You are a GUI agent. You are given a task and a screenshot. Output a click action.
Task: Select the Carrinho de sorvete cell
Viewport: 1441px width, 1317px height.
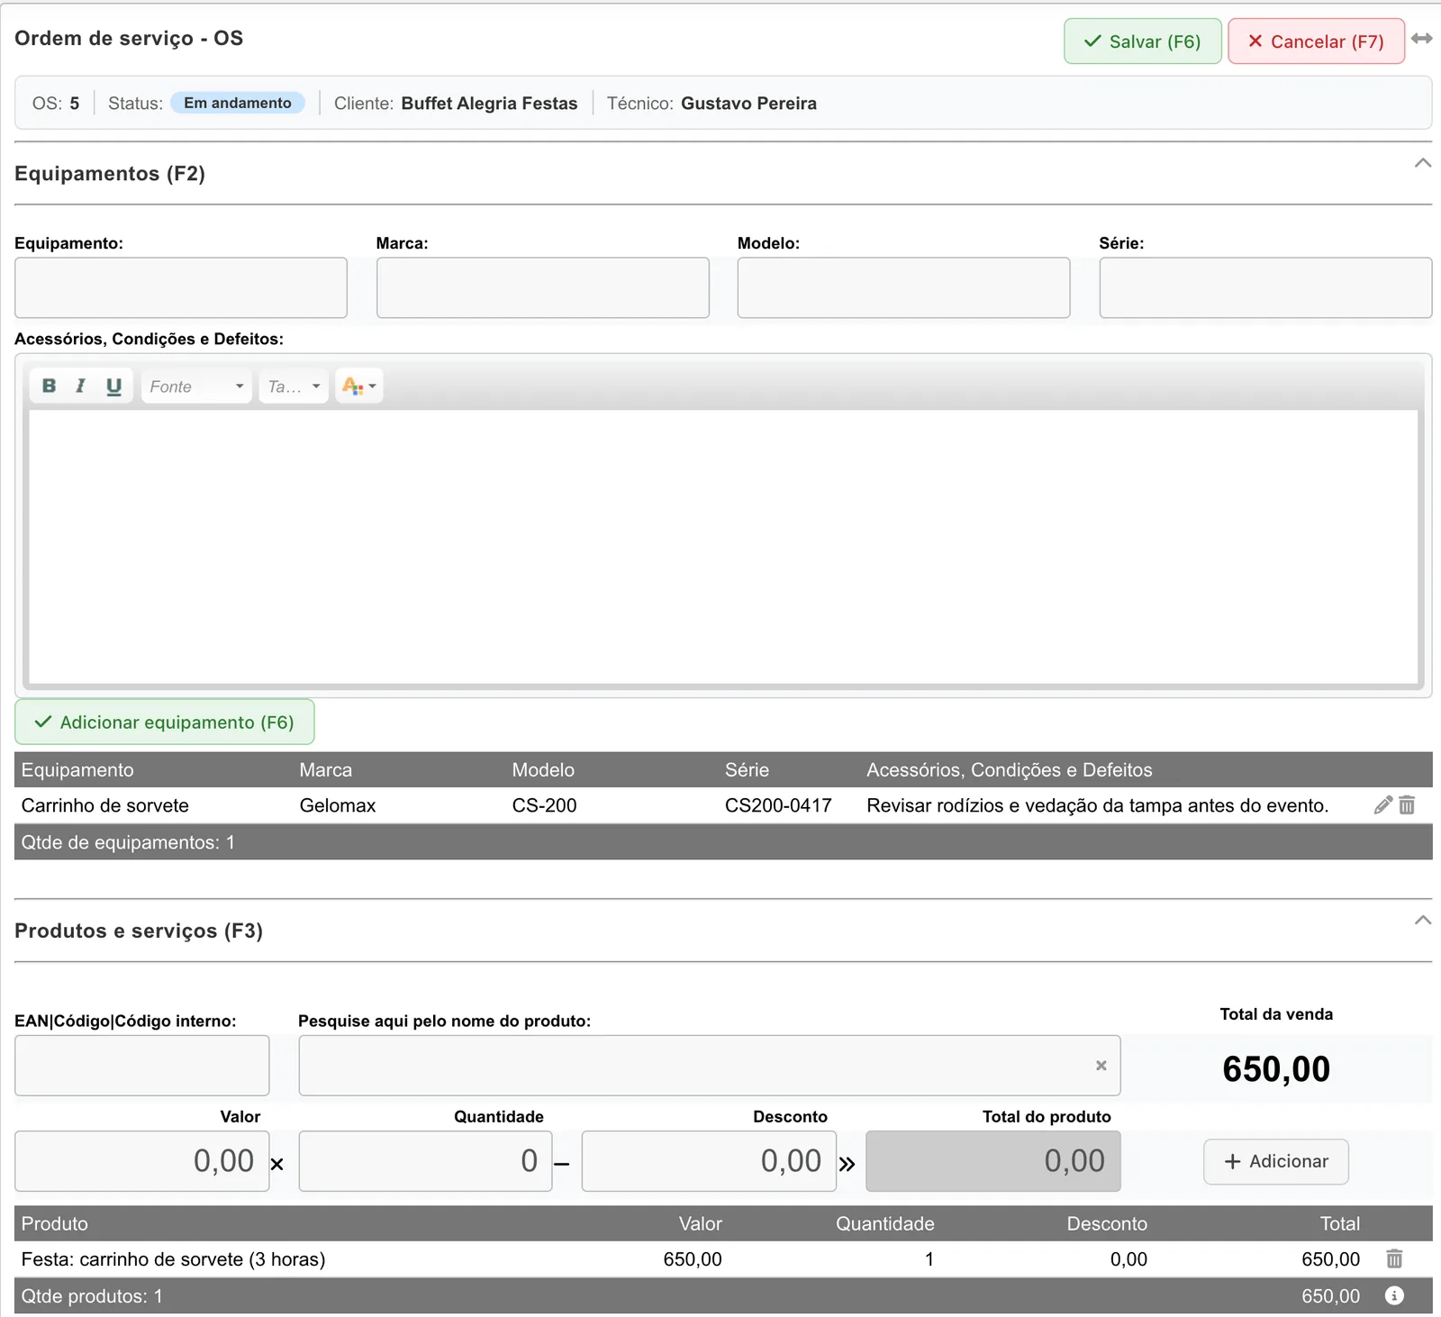click(105, 805)
